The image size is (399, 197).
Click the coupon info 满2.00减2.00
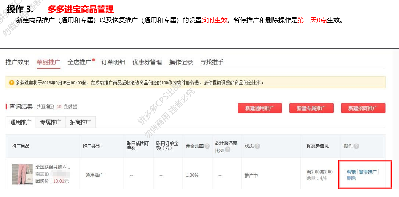(320, 172)
